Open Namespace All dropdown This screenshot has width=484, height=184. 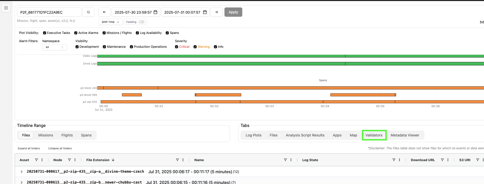[x=55, y=47]
